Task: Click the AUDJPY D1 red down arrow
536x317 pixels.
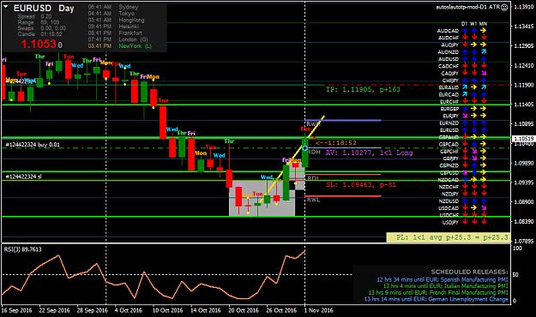Action: (x=465, y=45)
